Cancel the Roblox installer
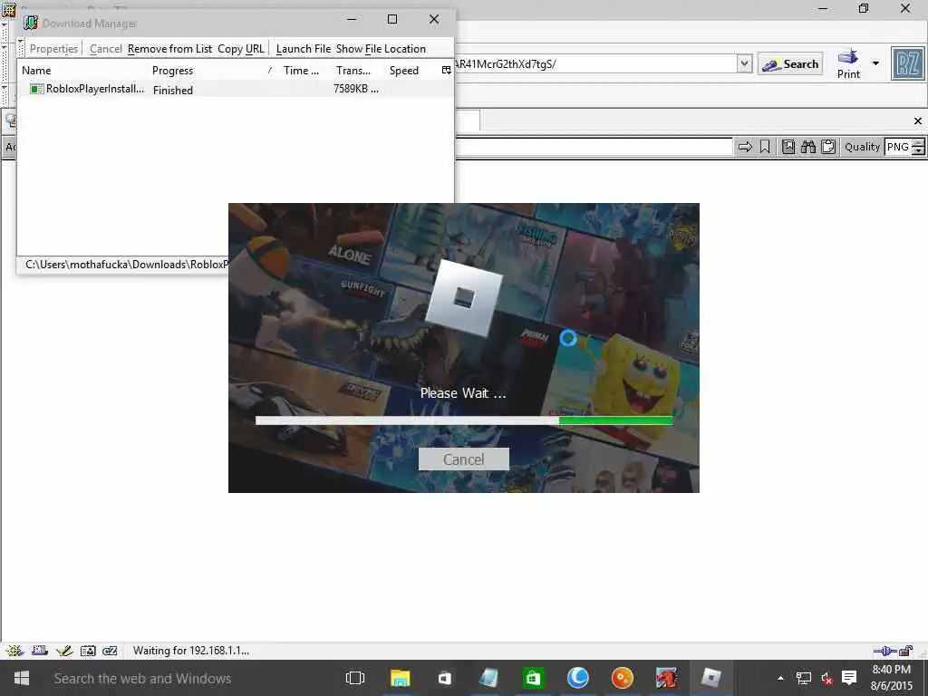Image resolution: width=928 pixels, height=696 pixels. pos(463,459)
